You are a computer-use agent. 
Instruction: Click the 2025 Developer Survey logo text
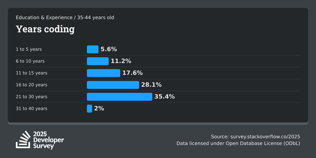[48, 140]
